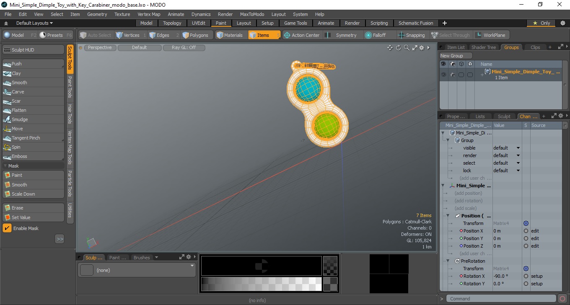Choose the mask Scale Down tool
The image size is (570, 305).
click(34, 194)
